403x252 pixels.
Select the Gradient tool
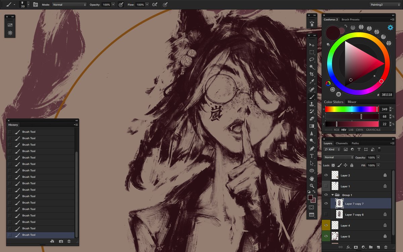(x=312, y=126)
